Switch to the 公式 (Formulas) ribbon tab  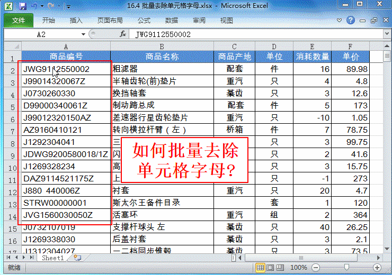point(144,20)
